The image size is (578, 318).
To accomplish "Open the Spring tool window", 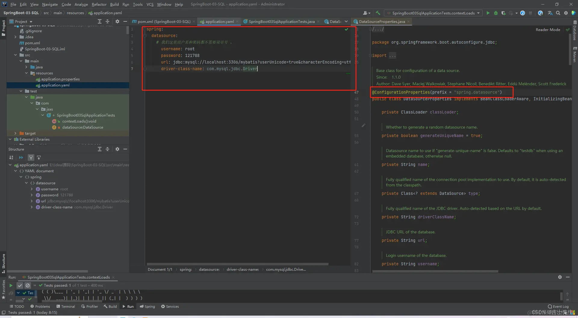I will click(x=147, y=307).
